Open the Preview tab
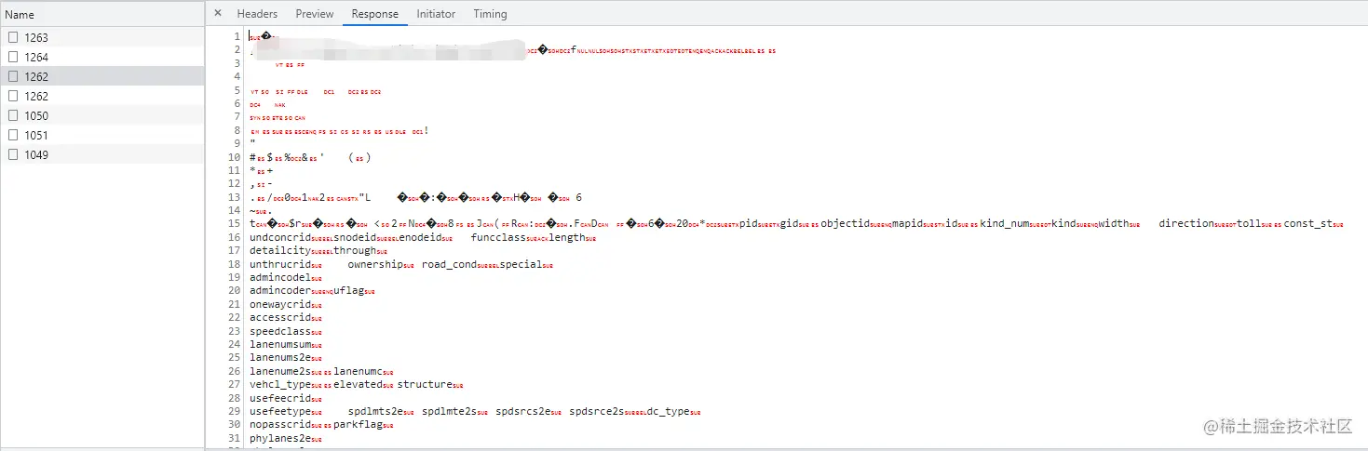The height and width of the screenshot is (451, 1368). [x=315, y=14]
